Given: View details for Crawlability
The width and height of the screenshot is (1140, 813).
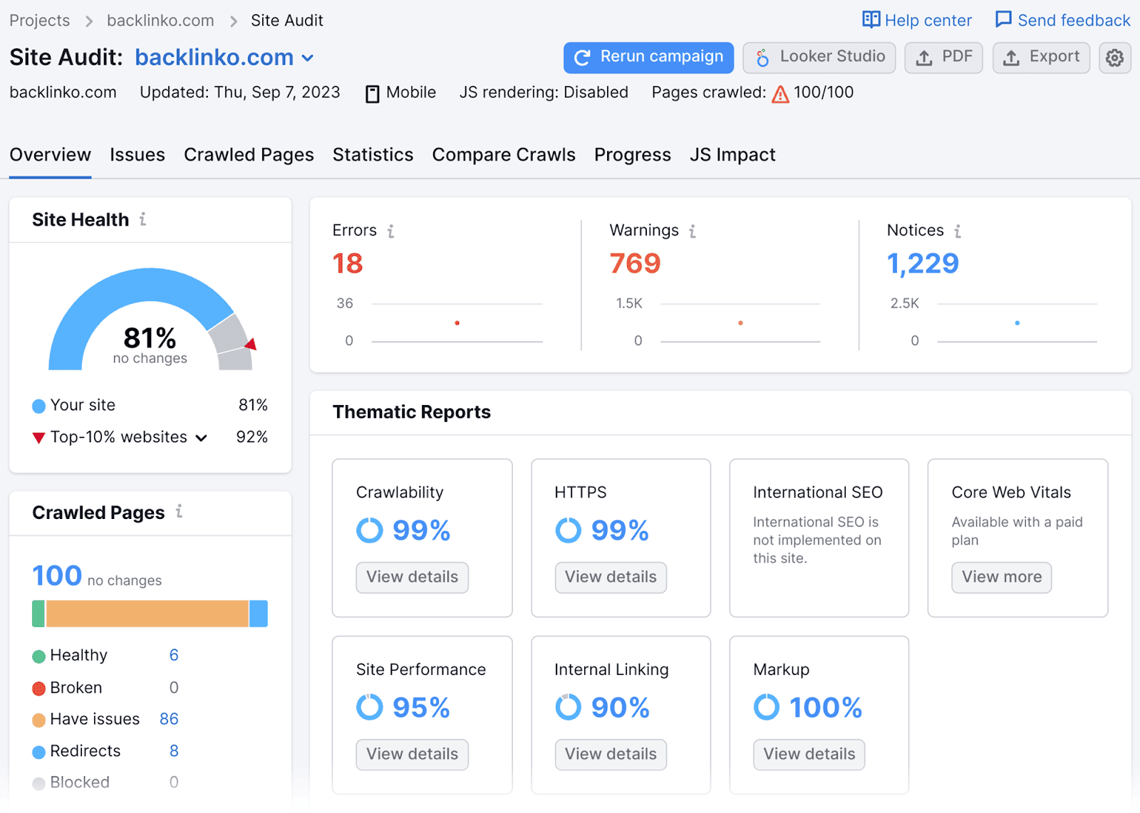Looking at the screenshot, I should coord(412,577).
